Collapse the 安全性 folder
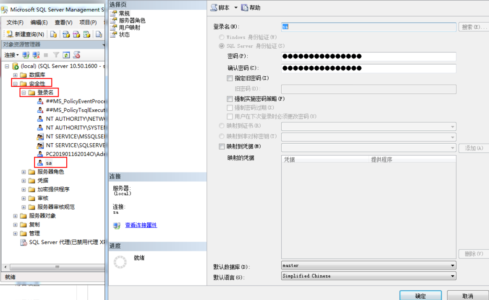Viewport: 489px width, 300px height. coord(15,83)
